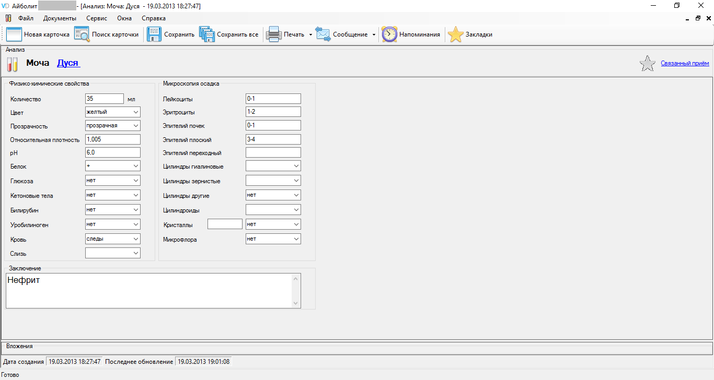Restore the inner document window

pyautogui.click(x=698, y=18)
